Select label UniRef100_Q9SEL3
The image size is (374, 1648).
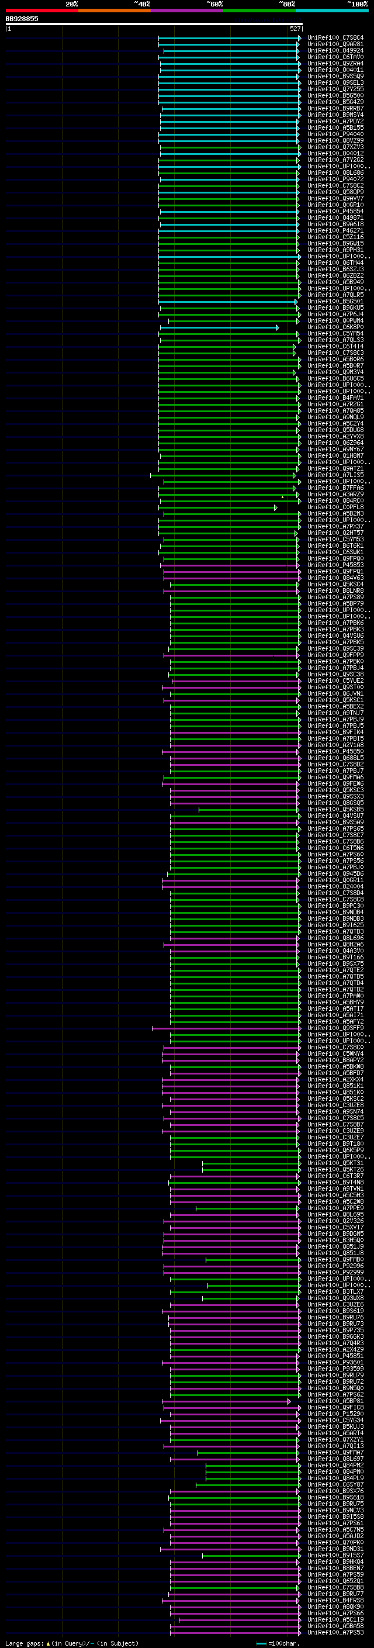(335, 82)
